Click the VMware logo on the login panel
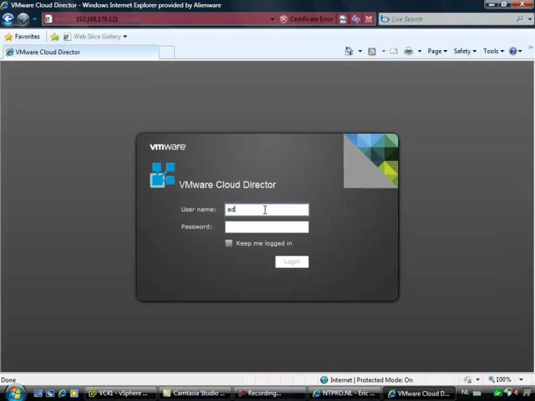 [167, 146]
